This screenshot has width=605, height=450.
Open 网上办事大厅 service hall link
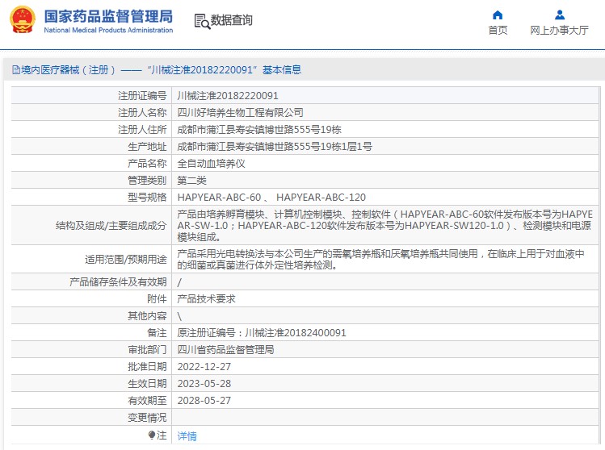[x=559, y=31]
